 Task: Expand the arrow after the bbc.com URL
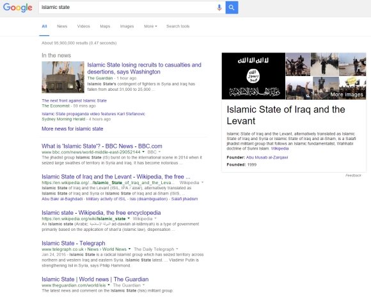point(143,152)
